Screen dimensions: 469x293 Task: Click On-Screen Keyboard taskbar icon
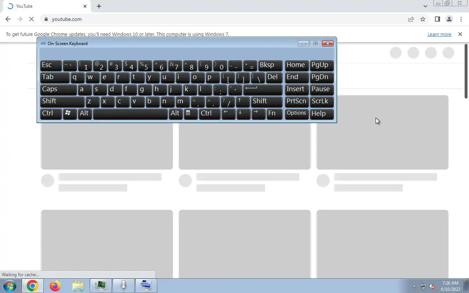click(146, 286)
